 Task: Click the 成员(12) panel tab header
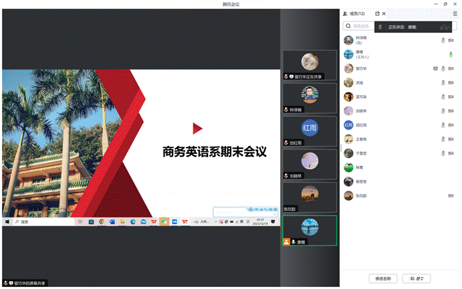coord(355,13)
